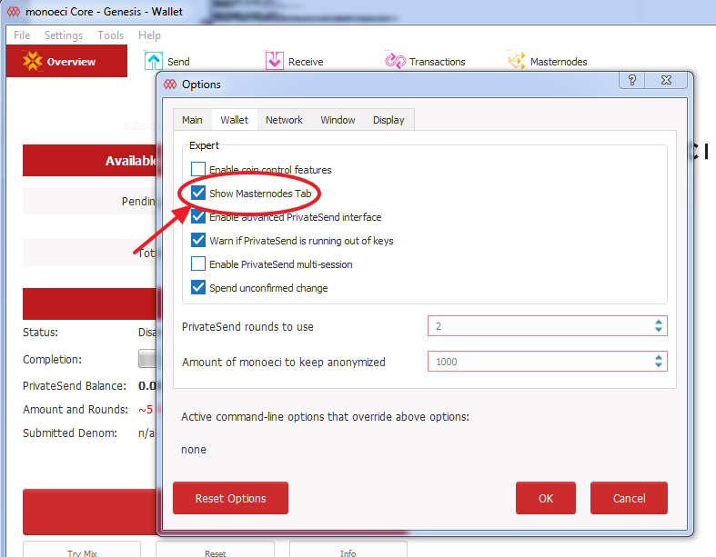Toggle Warn if PrivateSend running out of keys
Screen dimensions: 716x557
point(198,241)
